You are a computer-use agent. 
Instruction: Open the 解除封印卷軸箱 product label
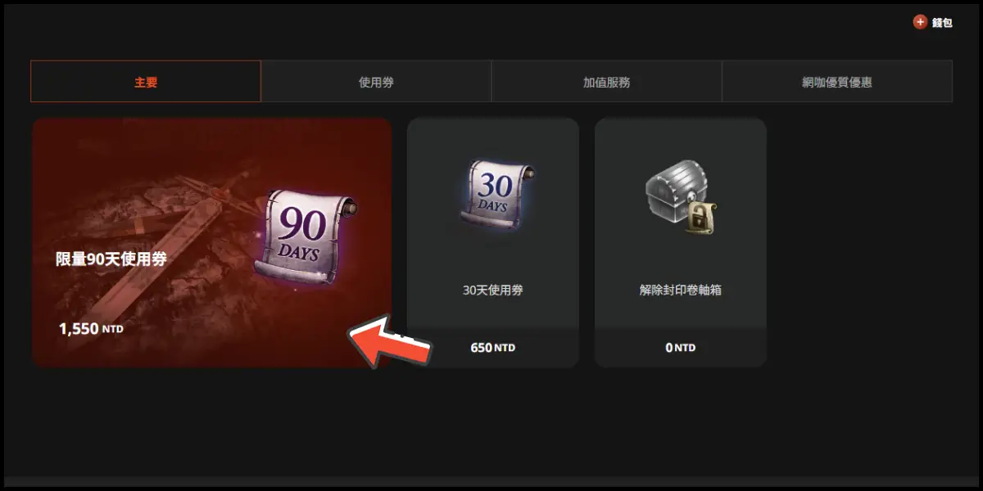(x=681, y=290)
